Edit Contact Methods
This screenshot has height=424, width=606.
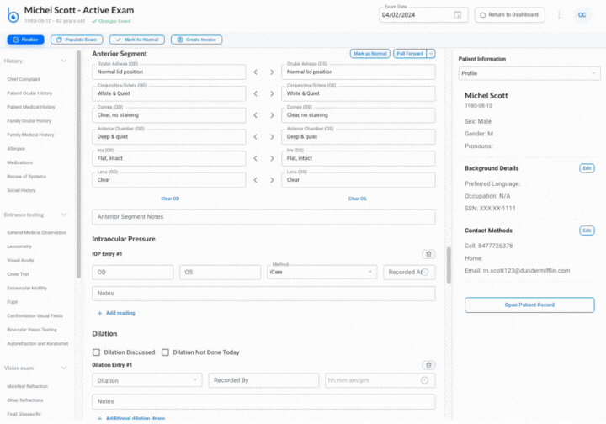pyautogui.click(x=587, y=231)
